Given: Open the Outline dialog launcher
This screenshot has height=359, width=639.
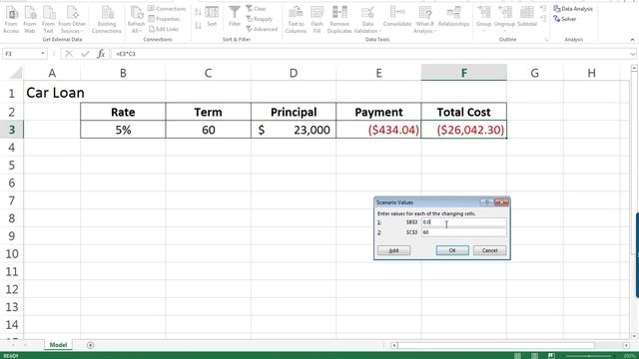Looking at the screenshot, I should (x=546, y=40).
